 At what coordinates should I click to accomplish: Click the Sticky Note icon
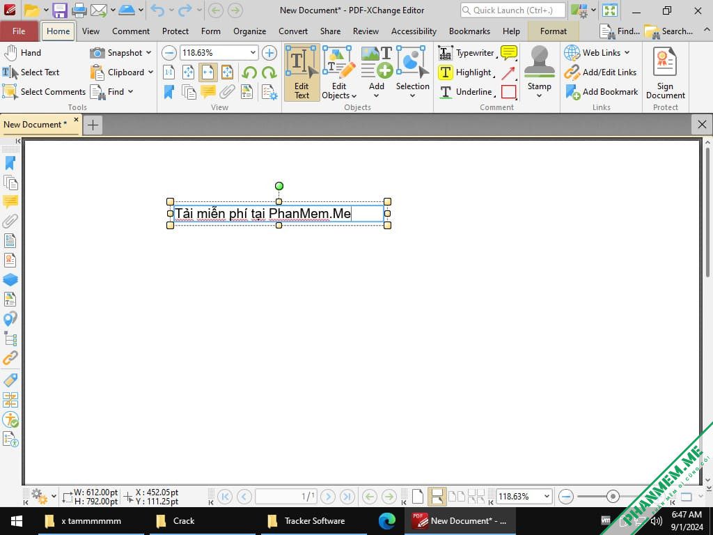pos(509,53)
